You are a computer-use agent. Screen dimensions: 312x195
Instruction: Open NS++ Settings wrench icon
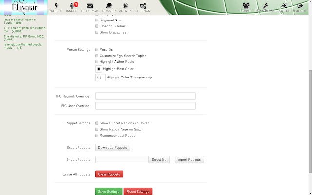(x=265, y=6)
